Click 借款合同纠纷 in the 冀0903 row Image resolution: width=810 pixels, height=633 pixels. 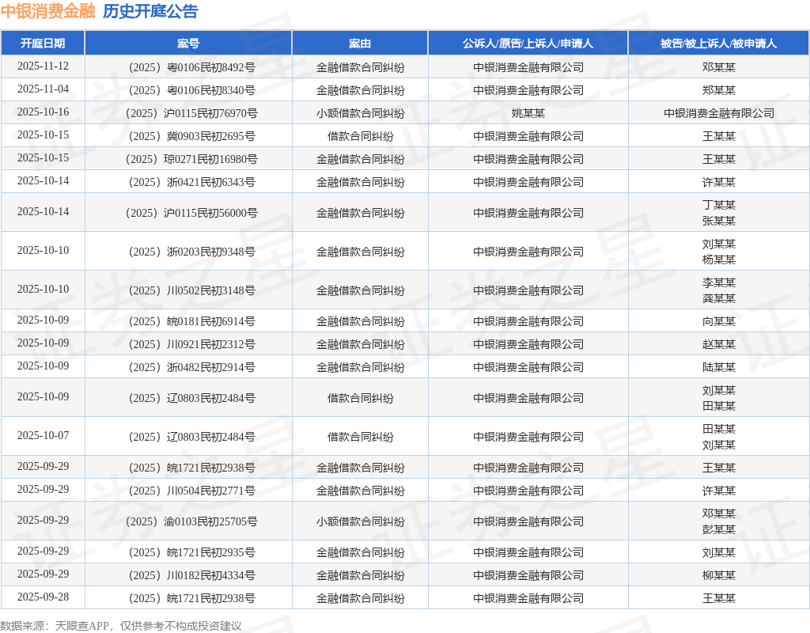[x=360, y=136]
